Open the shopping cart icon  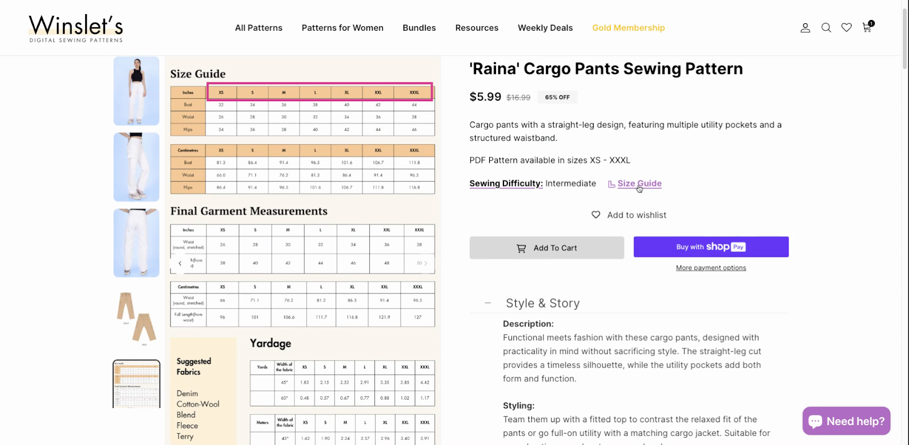(x=868, y=27)
